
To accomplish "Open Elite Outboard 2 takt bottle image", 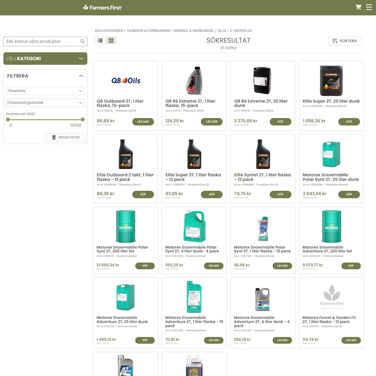I will tap(126, 154).
